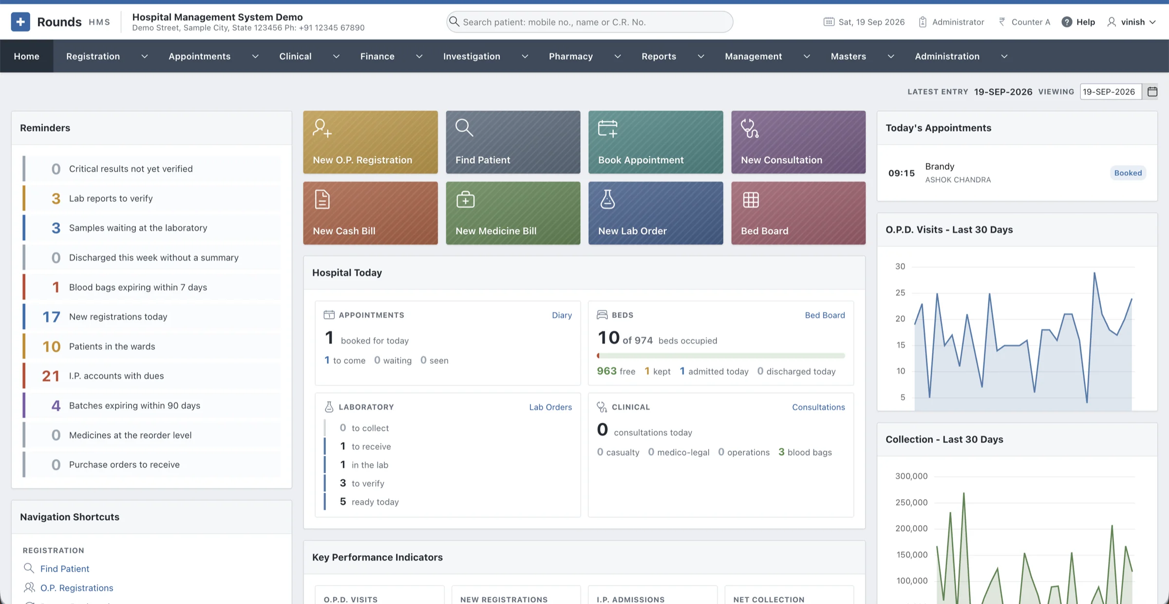Expand the Reports menu chevron
Viewport: 1169px width, 604px height.
click(701, 57)
